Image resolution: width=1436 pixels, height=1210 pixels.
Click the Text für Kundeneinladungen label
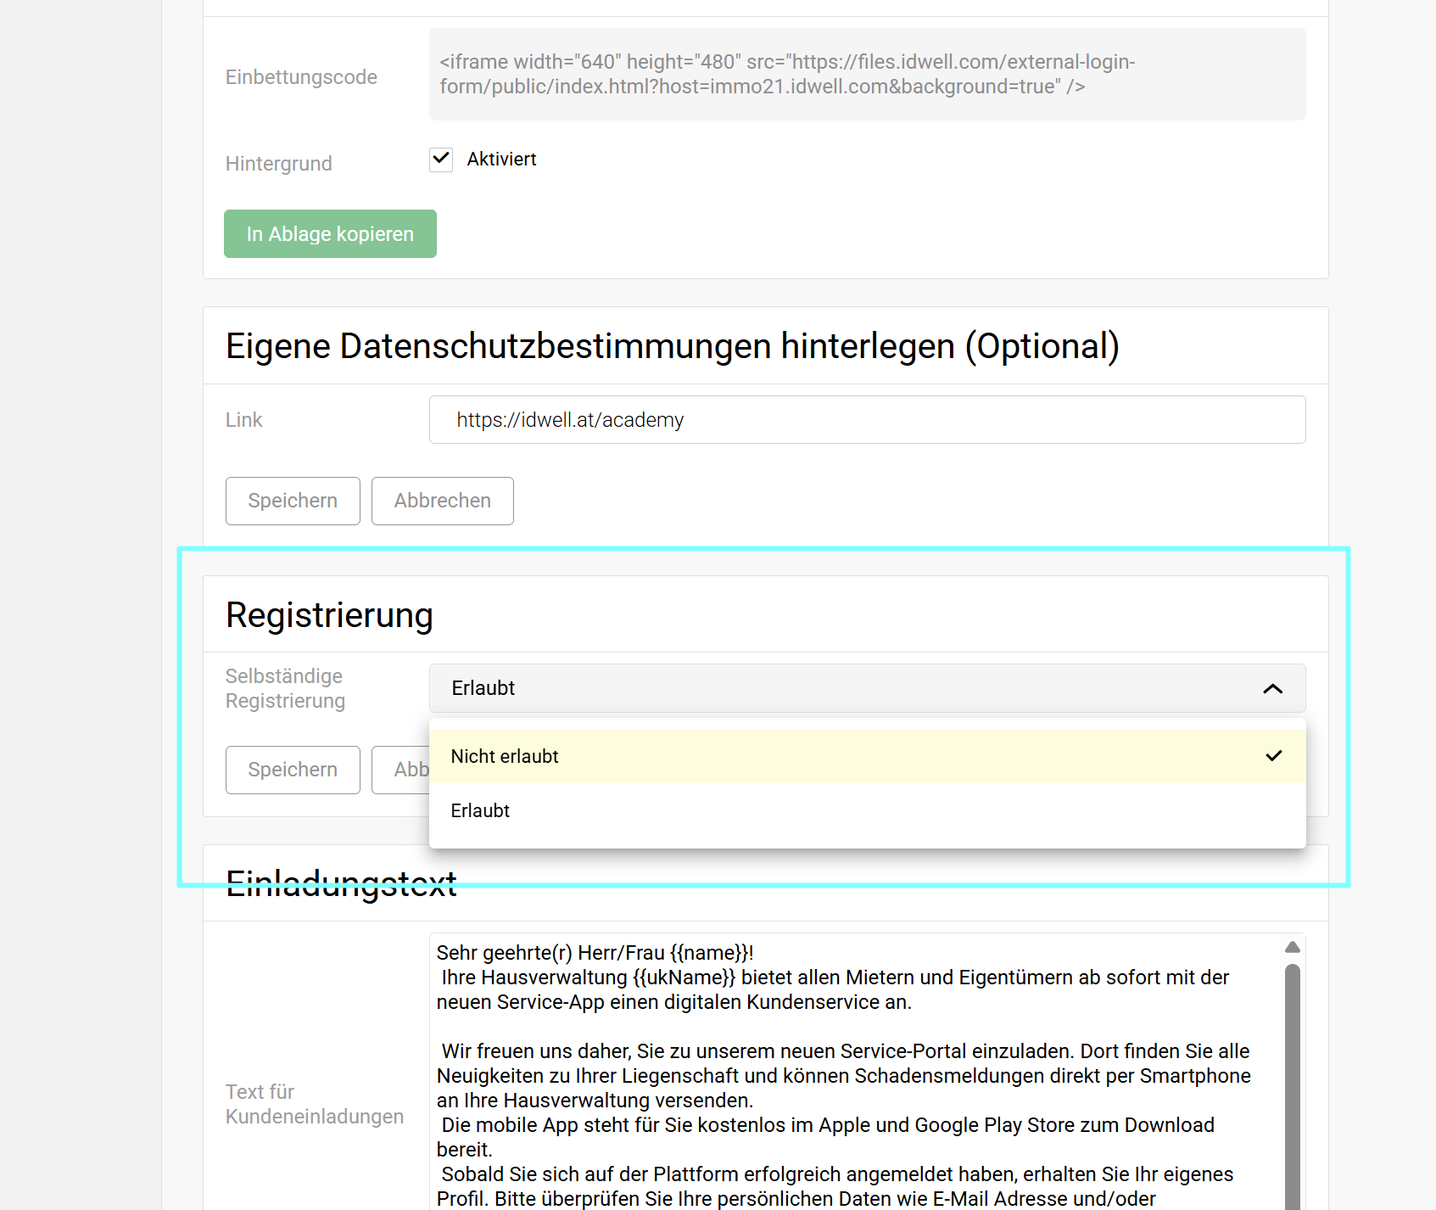[314, 1104]
